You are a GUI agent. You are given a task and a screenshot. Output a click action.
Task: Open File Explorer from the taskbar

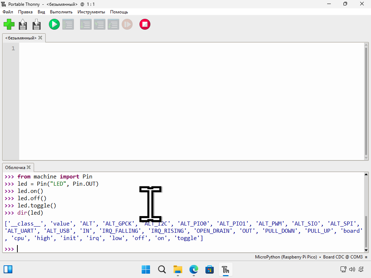point(178,269)
